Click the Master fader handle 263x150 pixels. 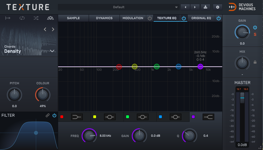(x=242, y=98)
